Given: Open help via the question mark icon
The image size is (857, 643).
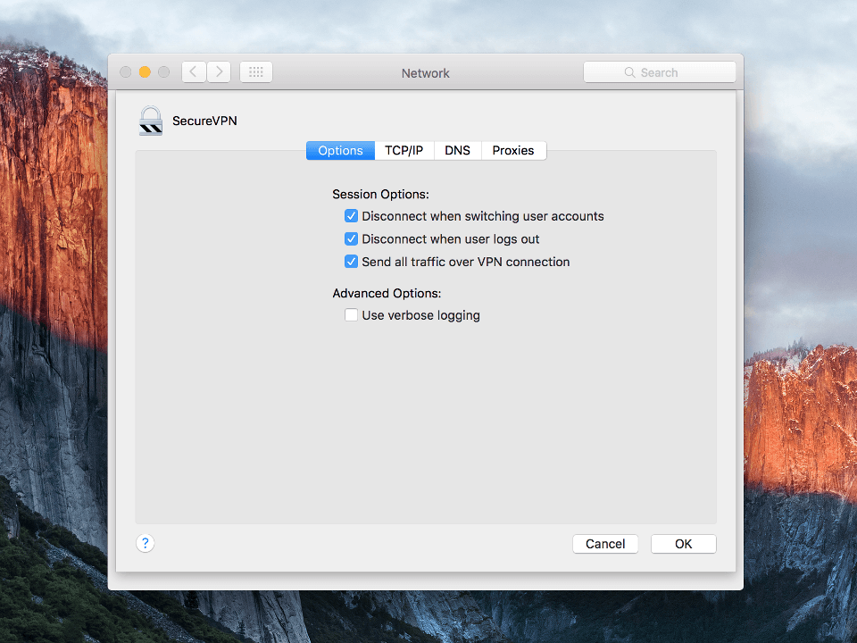Looking at the screenshot, I should click(145, 543).
